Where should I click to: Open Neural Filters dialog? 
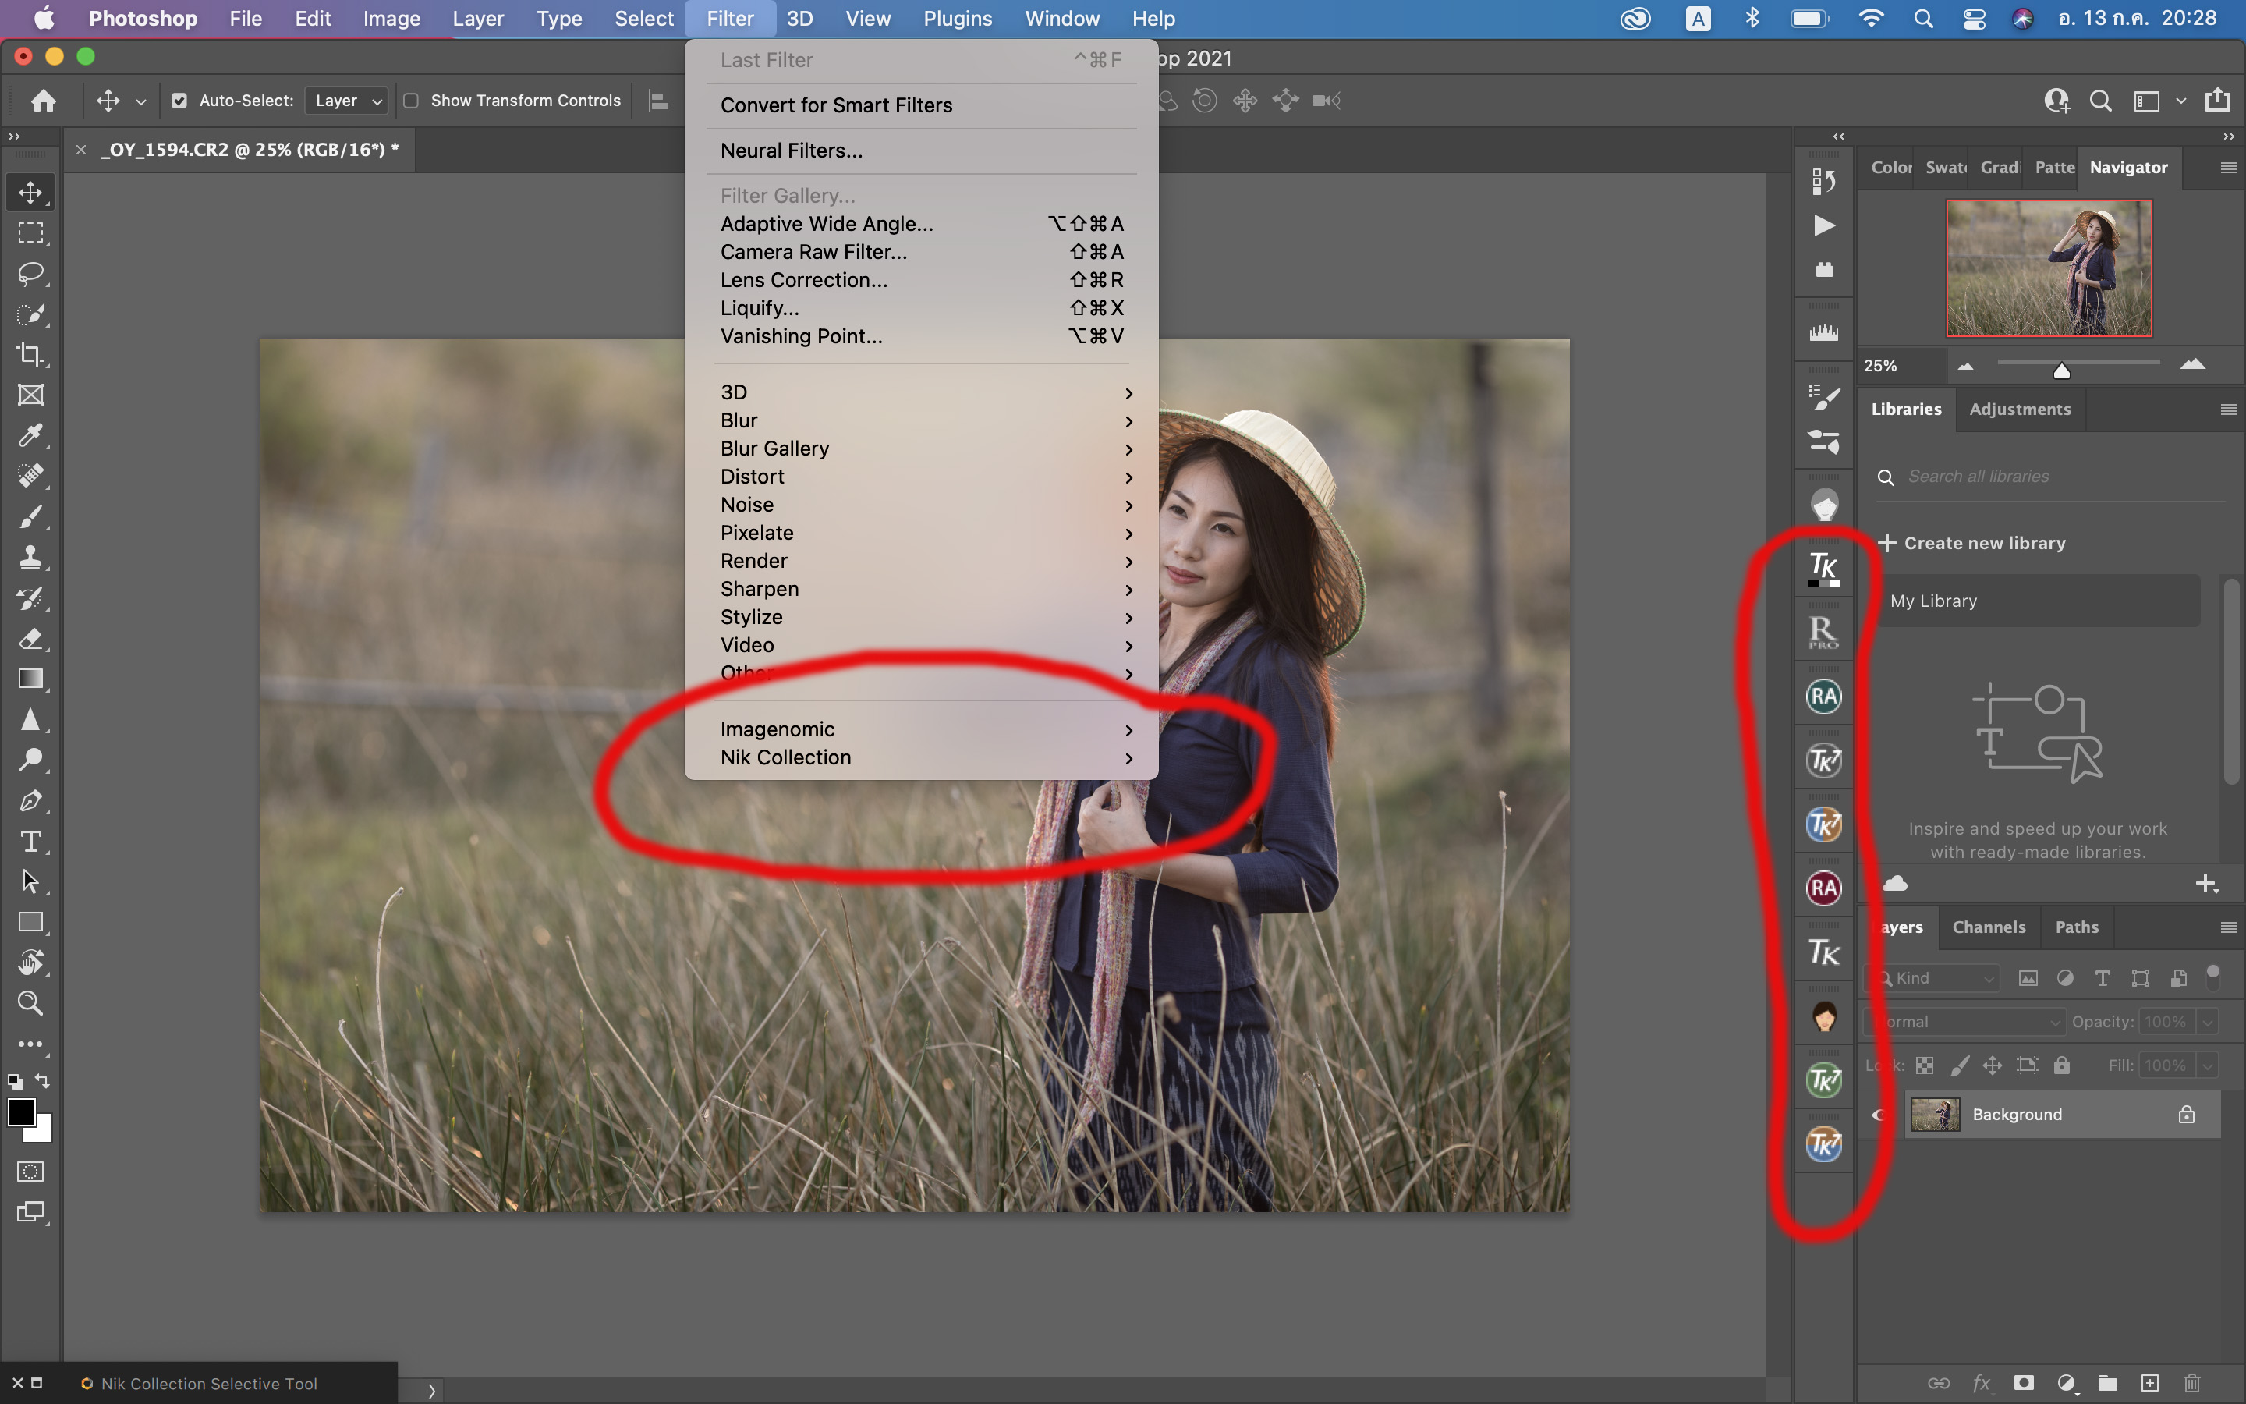click(791, 149)
